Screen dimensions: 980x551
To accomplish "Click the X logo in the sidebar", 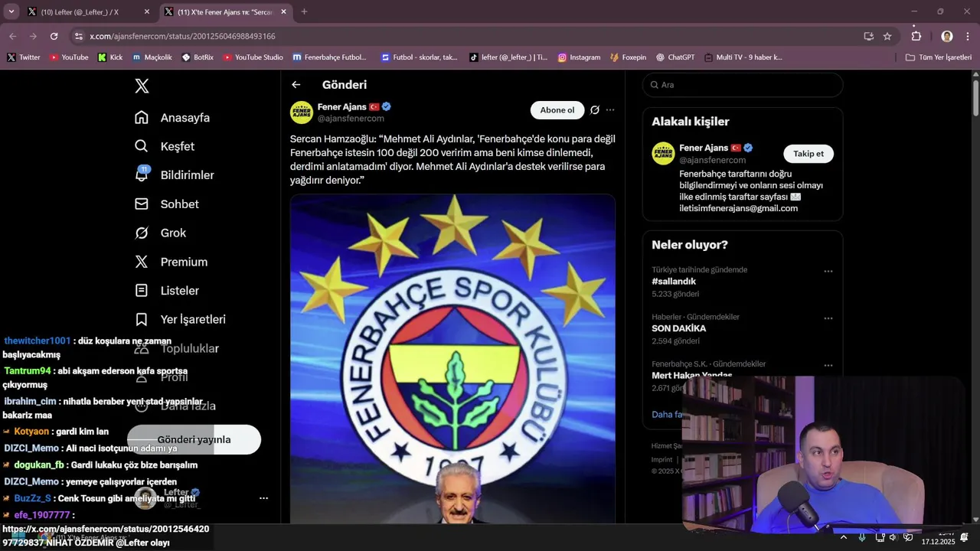I will coord(142,86).
